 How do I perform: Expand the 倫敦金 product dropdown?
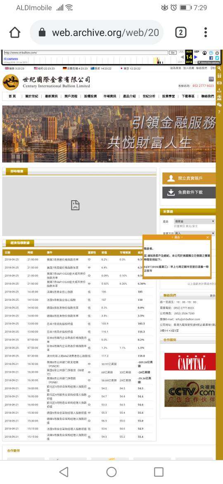195,221
